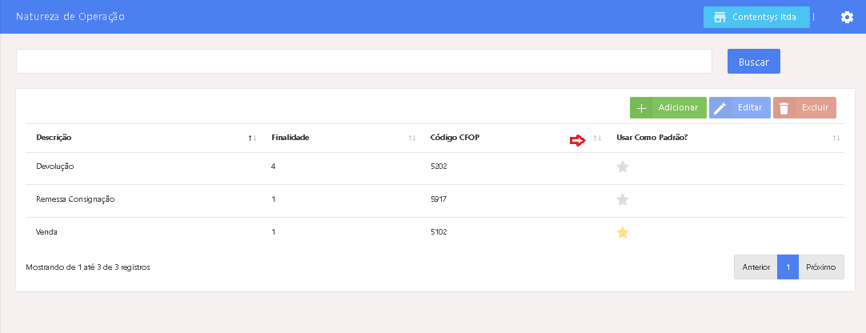This screenshot has width=866, height=333.
Task: Click the plus icon on Adicionar
Action: (641, 108)
